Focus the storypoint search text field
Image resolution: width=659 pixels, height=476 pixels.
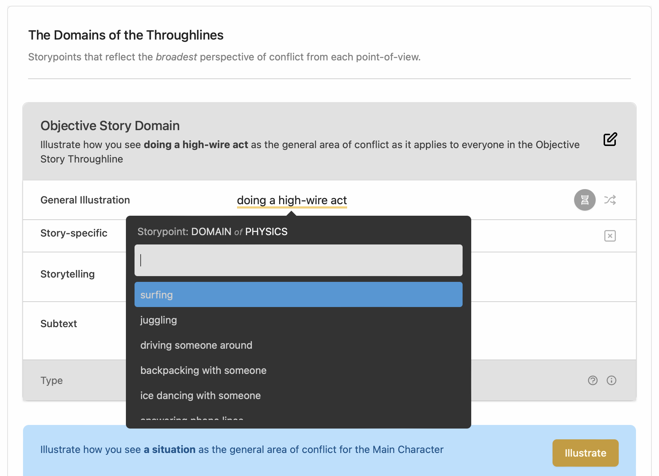pyautogui.click(x=299, y=260)
